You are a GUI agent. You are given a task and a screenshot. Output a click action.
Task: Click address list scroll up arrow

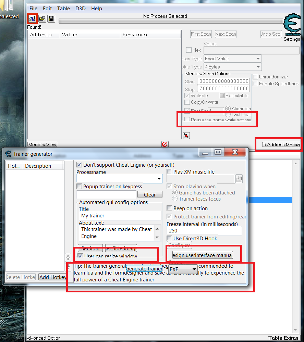click(295, 163)
